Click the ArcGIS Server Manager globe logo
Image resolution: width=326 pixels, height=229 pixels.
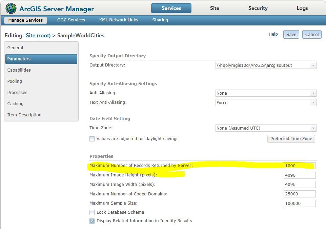11,8
